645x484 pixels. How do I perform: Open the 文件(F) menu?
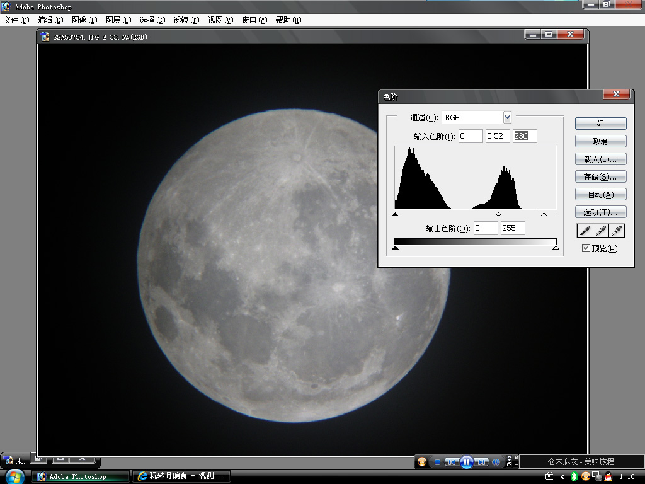[16, 20]
